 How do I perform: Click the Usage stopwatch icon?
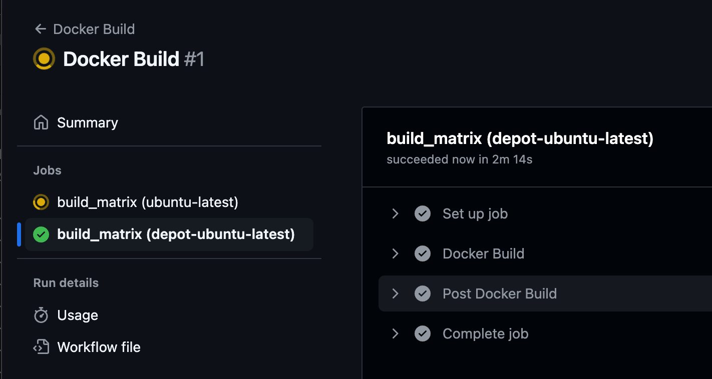click(x=41, y=315)
